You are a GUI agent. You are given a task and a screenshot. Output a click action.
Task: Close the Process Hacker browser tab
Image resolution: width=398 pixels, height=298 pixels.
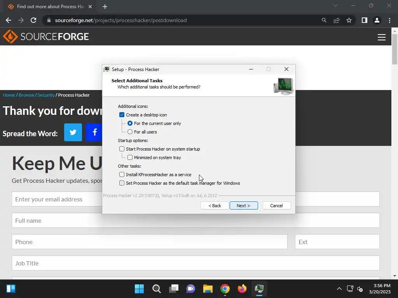[x=90, y=7]
